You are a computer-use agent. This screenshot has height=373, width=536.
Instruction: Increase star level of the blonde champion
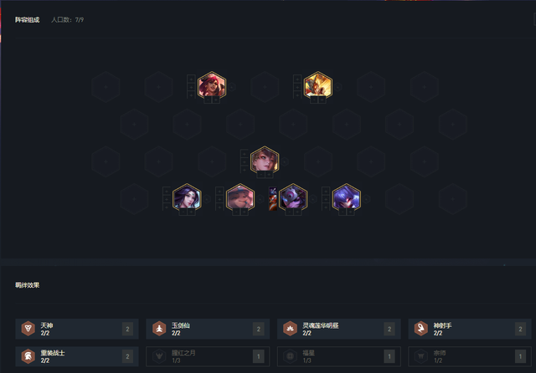tap(269, 175)
